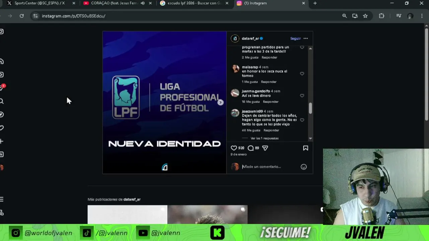Like maiisarap's comment heart

point(302,74)
